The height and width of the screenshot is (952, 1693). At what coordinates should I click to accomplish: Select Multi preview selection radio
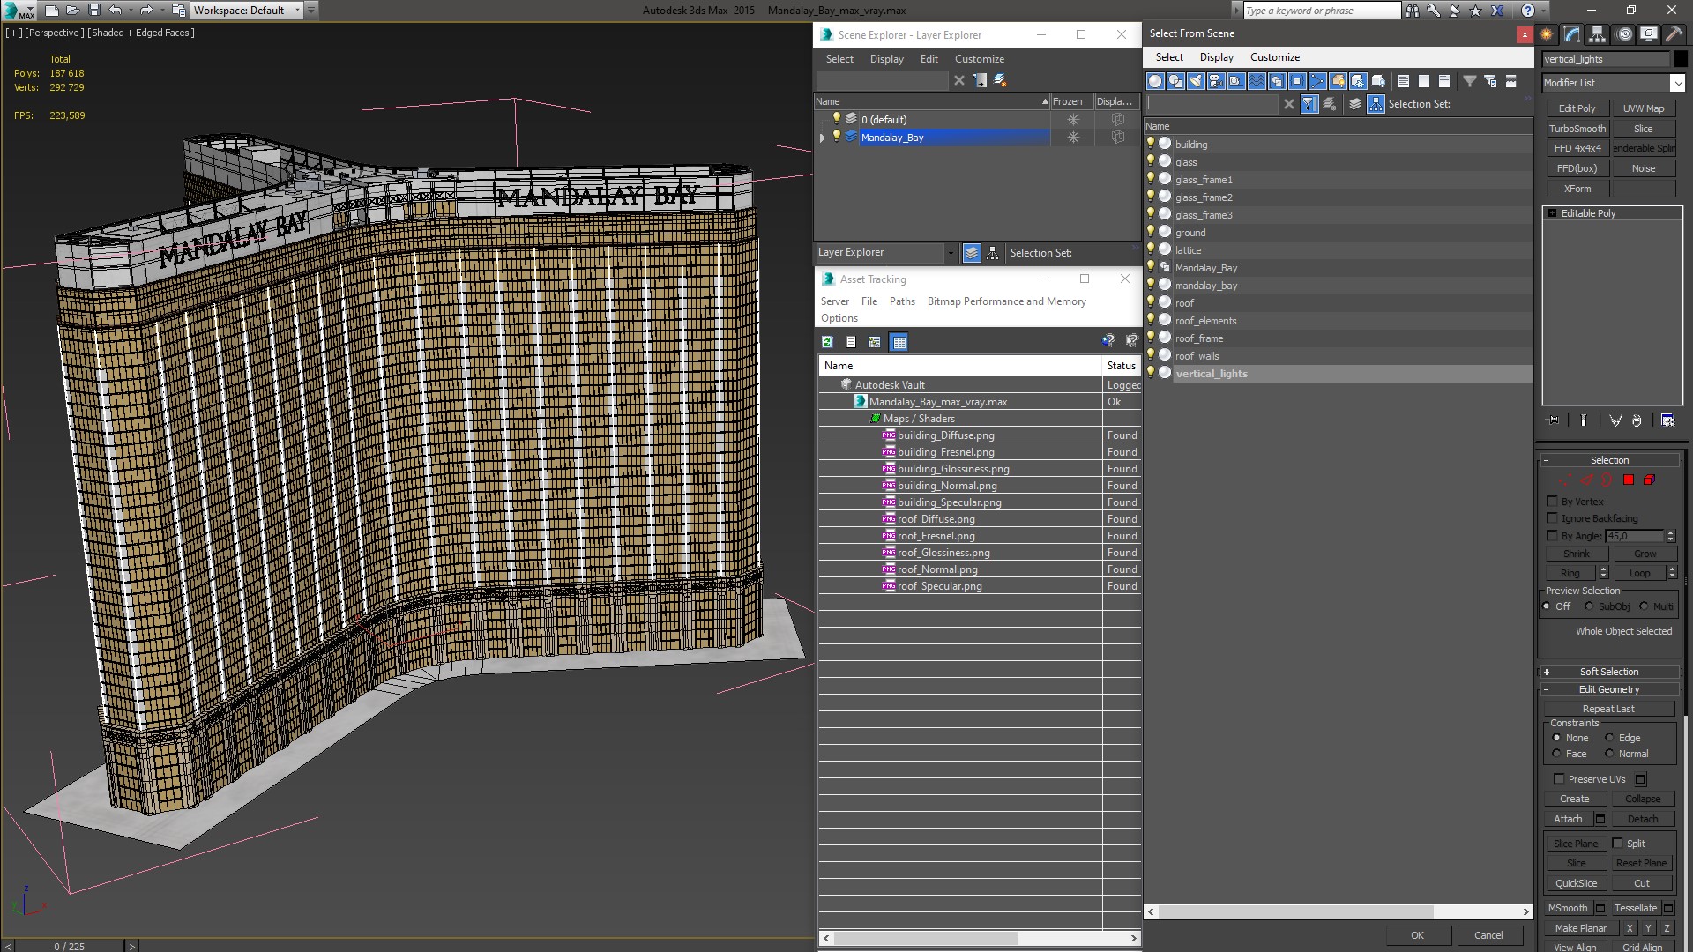pyautogui.click(x=1644, y=606)
